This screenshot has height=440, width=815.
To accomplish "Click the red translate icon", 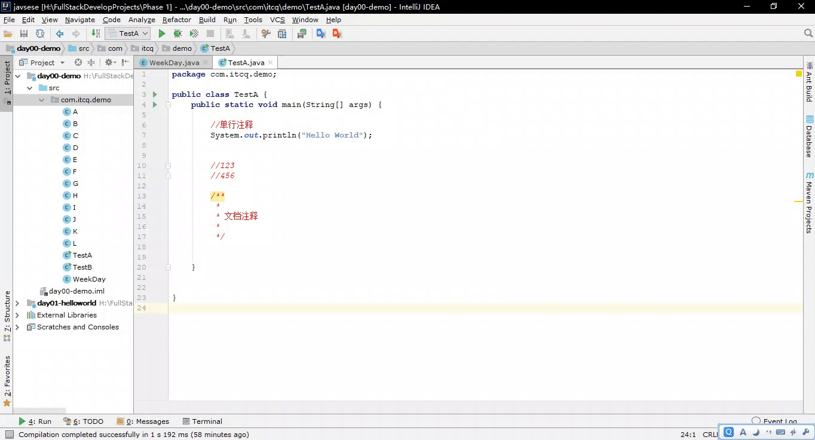I will coord(337,34).
